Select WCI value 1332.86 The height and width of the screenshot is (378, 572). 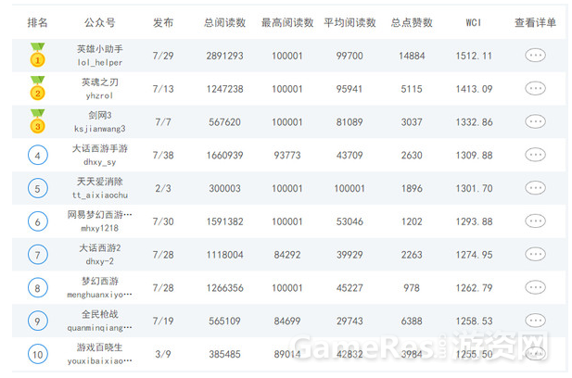point(474,122)
